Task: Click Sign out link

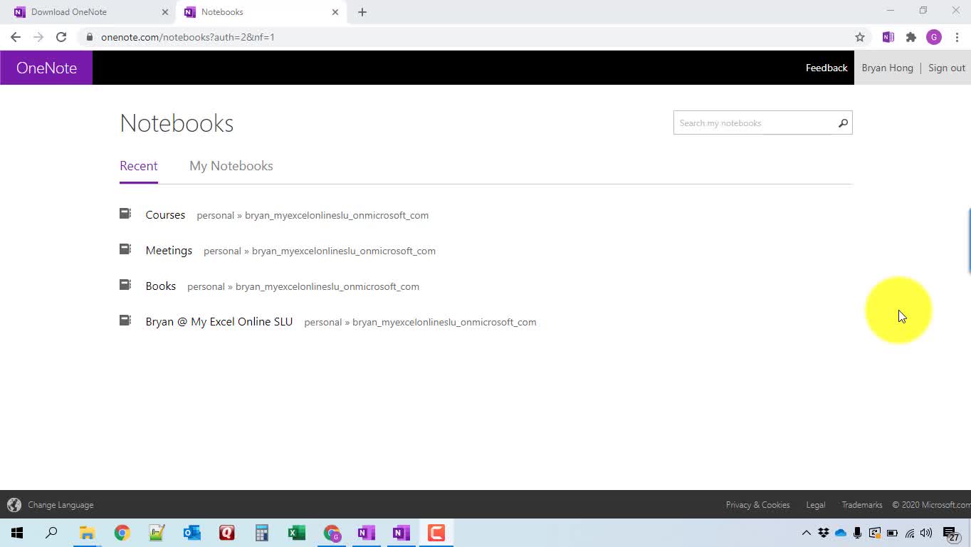Action: tap(946, 68)
